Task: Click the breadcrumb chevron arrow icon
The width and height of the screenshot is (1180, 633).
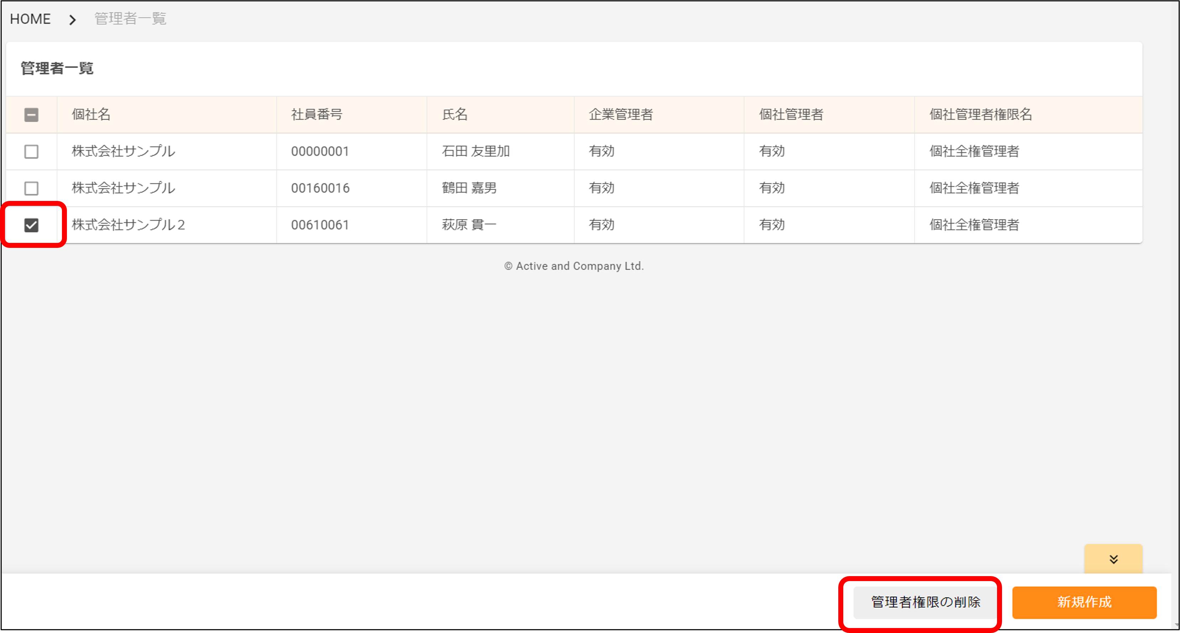Action: pyautogui.click(x=72, y=20)
